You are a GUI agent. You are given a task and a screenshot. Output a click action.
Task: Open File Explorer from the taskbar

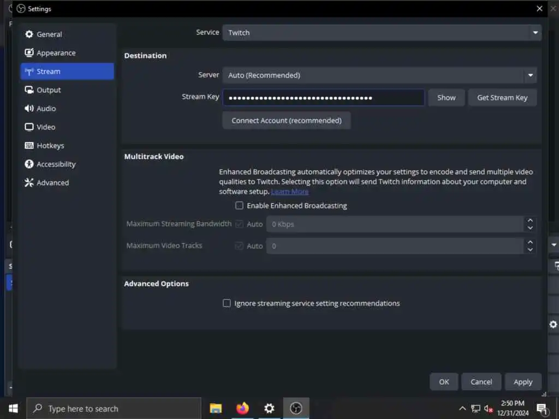[216, 408]
